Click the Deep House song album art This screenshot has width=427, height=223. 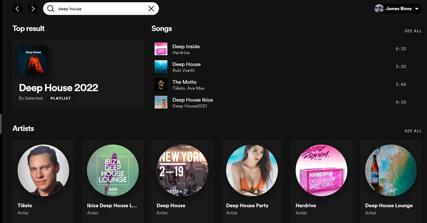161,67
